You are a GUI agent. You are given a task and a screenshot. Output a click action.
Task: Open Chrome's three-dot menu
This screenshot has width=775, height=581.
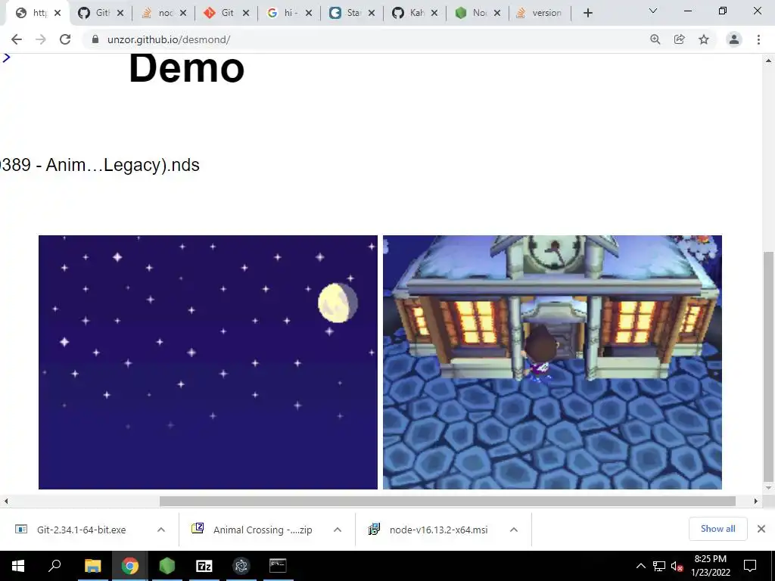click(x=758, y=39)
